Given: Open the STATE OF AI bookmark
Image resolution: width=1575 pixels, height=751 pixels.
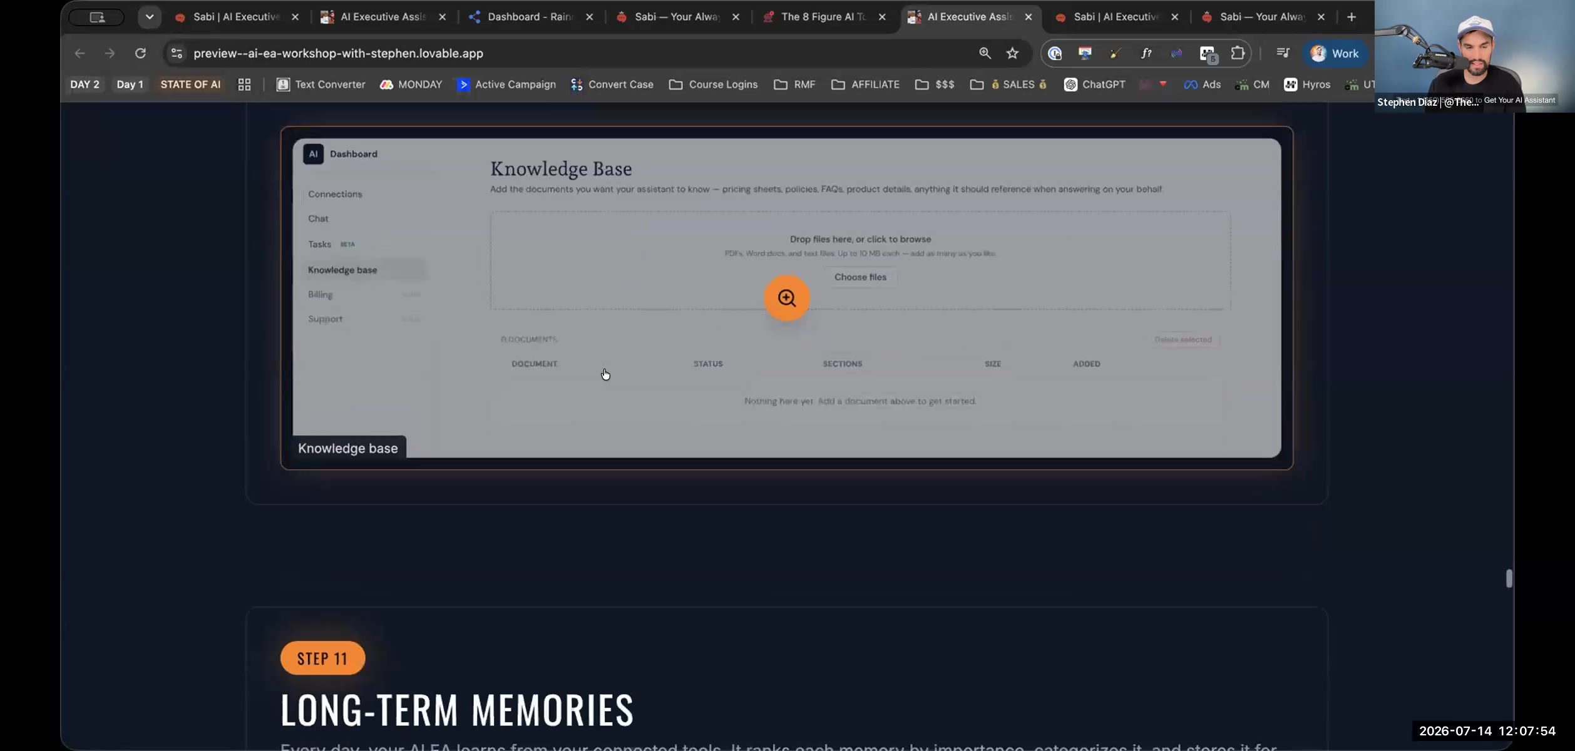Looking at the screenshot, I should 190,84.
